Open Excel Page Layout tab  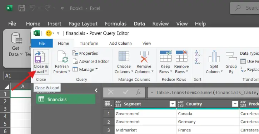coord(83,24)
